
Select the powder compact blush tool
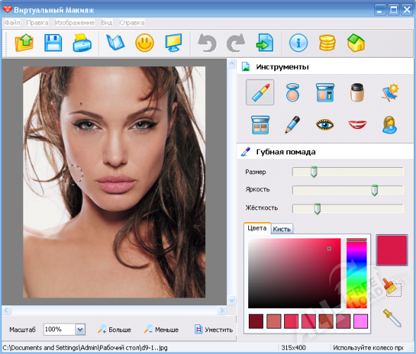(293, 92)
